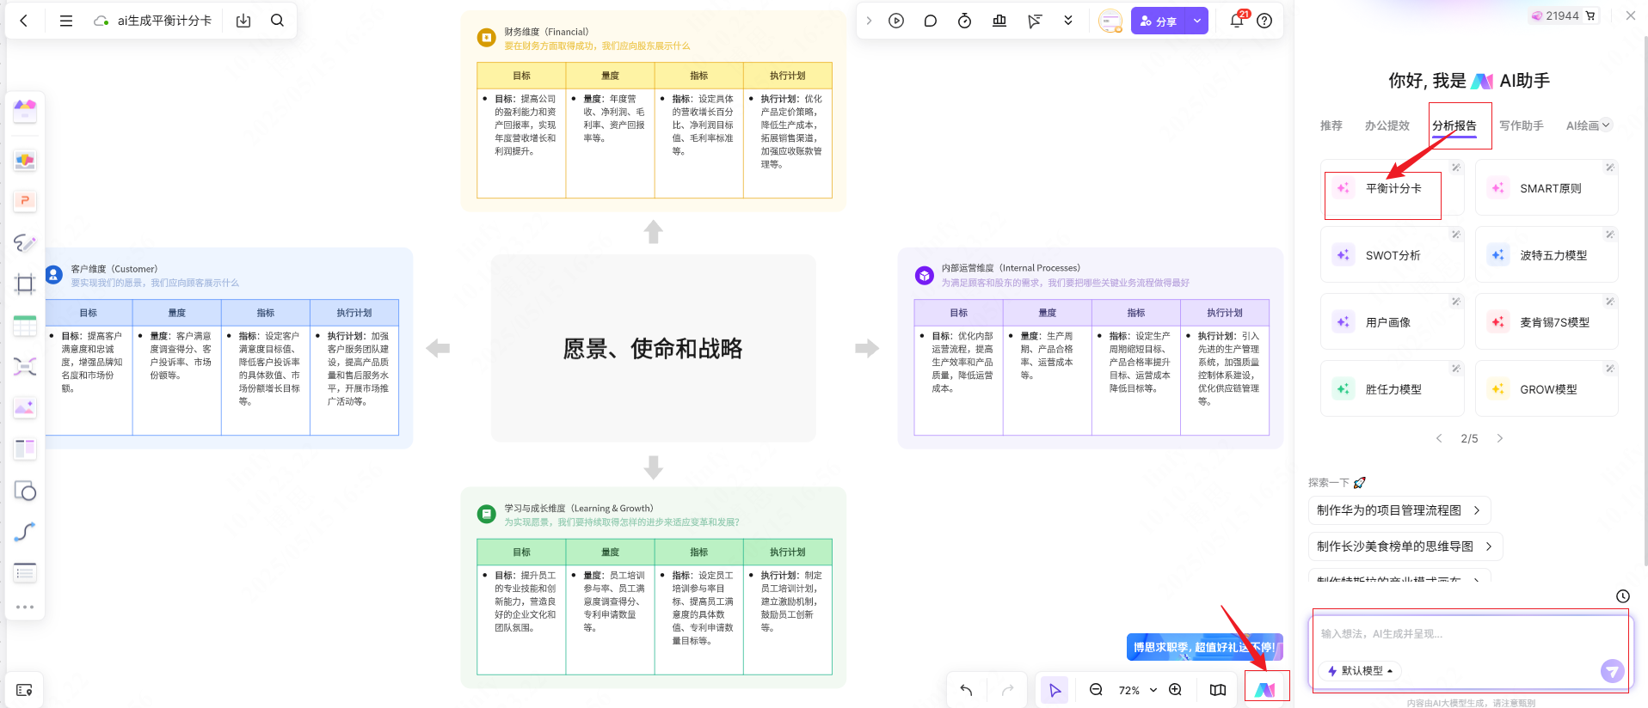Screen dimensions: 1648x708
Task: Open the help question-mark icon
Action: click(x=1264, y=21)
